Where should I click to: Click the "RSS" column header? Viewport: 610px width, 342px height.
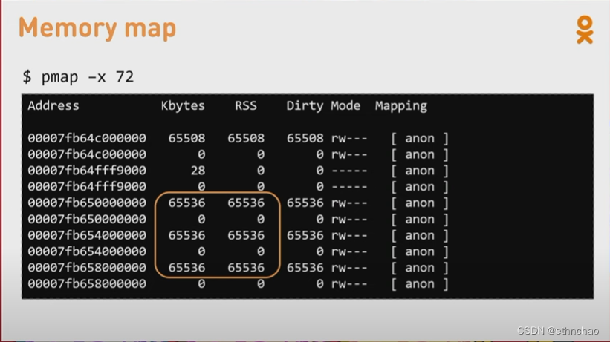246,105
